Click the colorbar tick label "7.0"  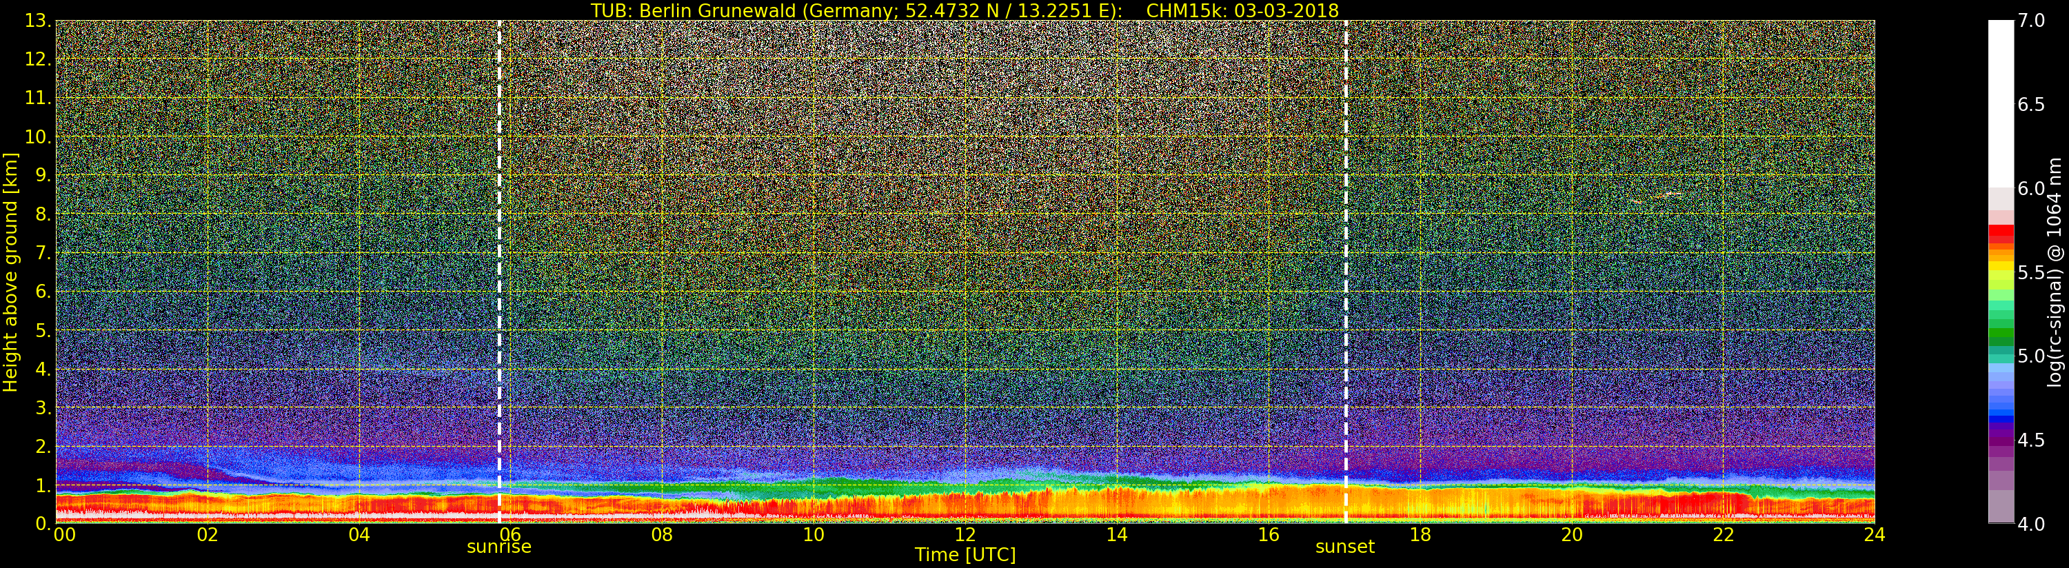coord(2032,21)
